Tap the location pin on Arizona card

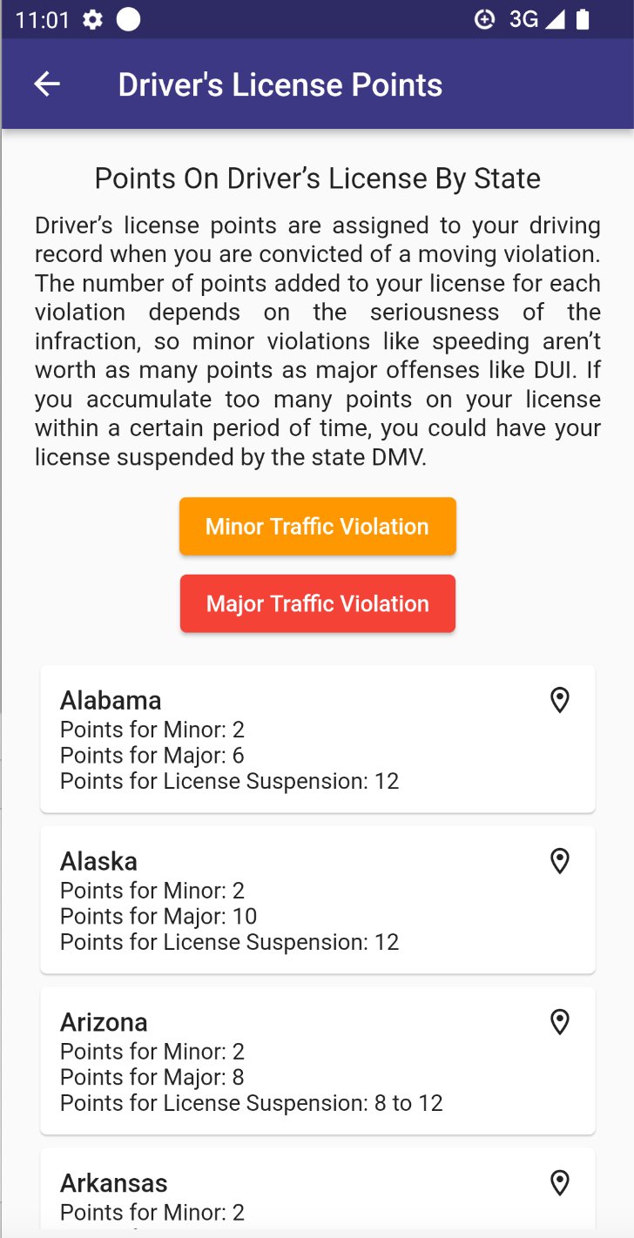560,1022
